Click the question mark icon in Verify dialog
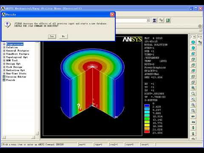The image size is (204, 153). (x=7, y=24)
